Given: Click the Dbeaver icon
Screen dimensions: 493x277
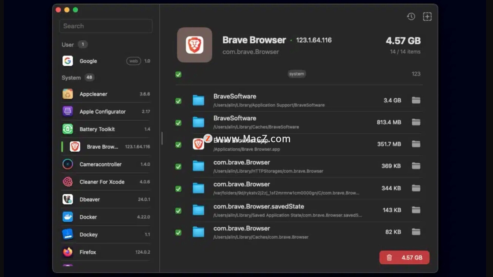Looking at the screenshot, I should point(68,199).
